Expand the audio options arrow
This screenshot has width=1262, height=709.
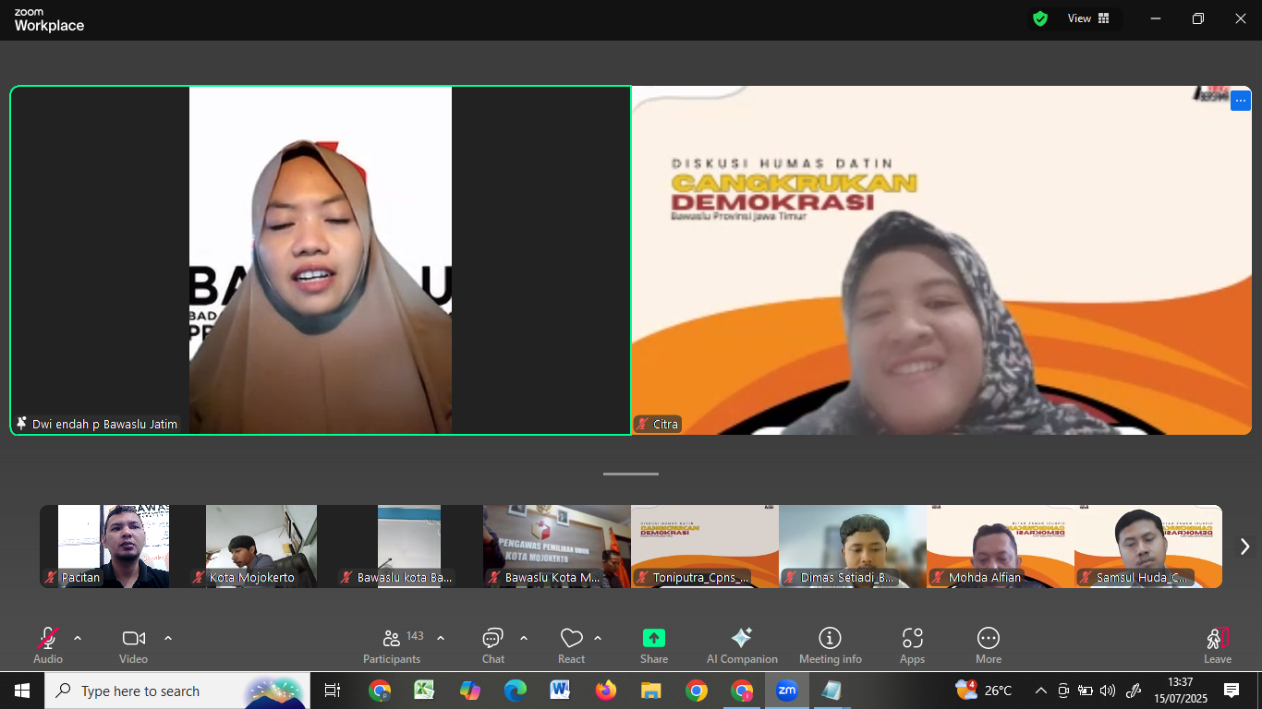[78, 638]
